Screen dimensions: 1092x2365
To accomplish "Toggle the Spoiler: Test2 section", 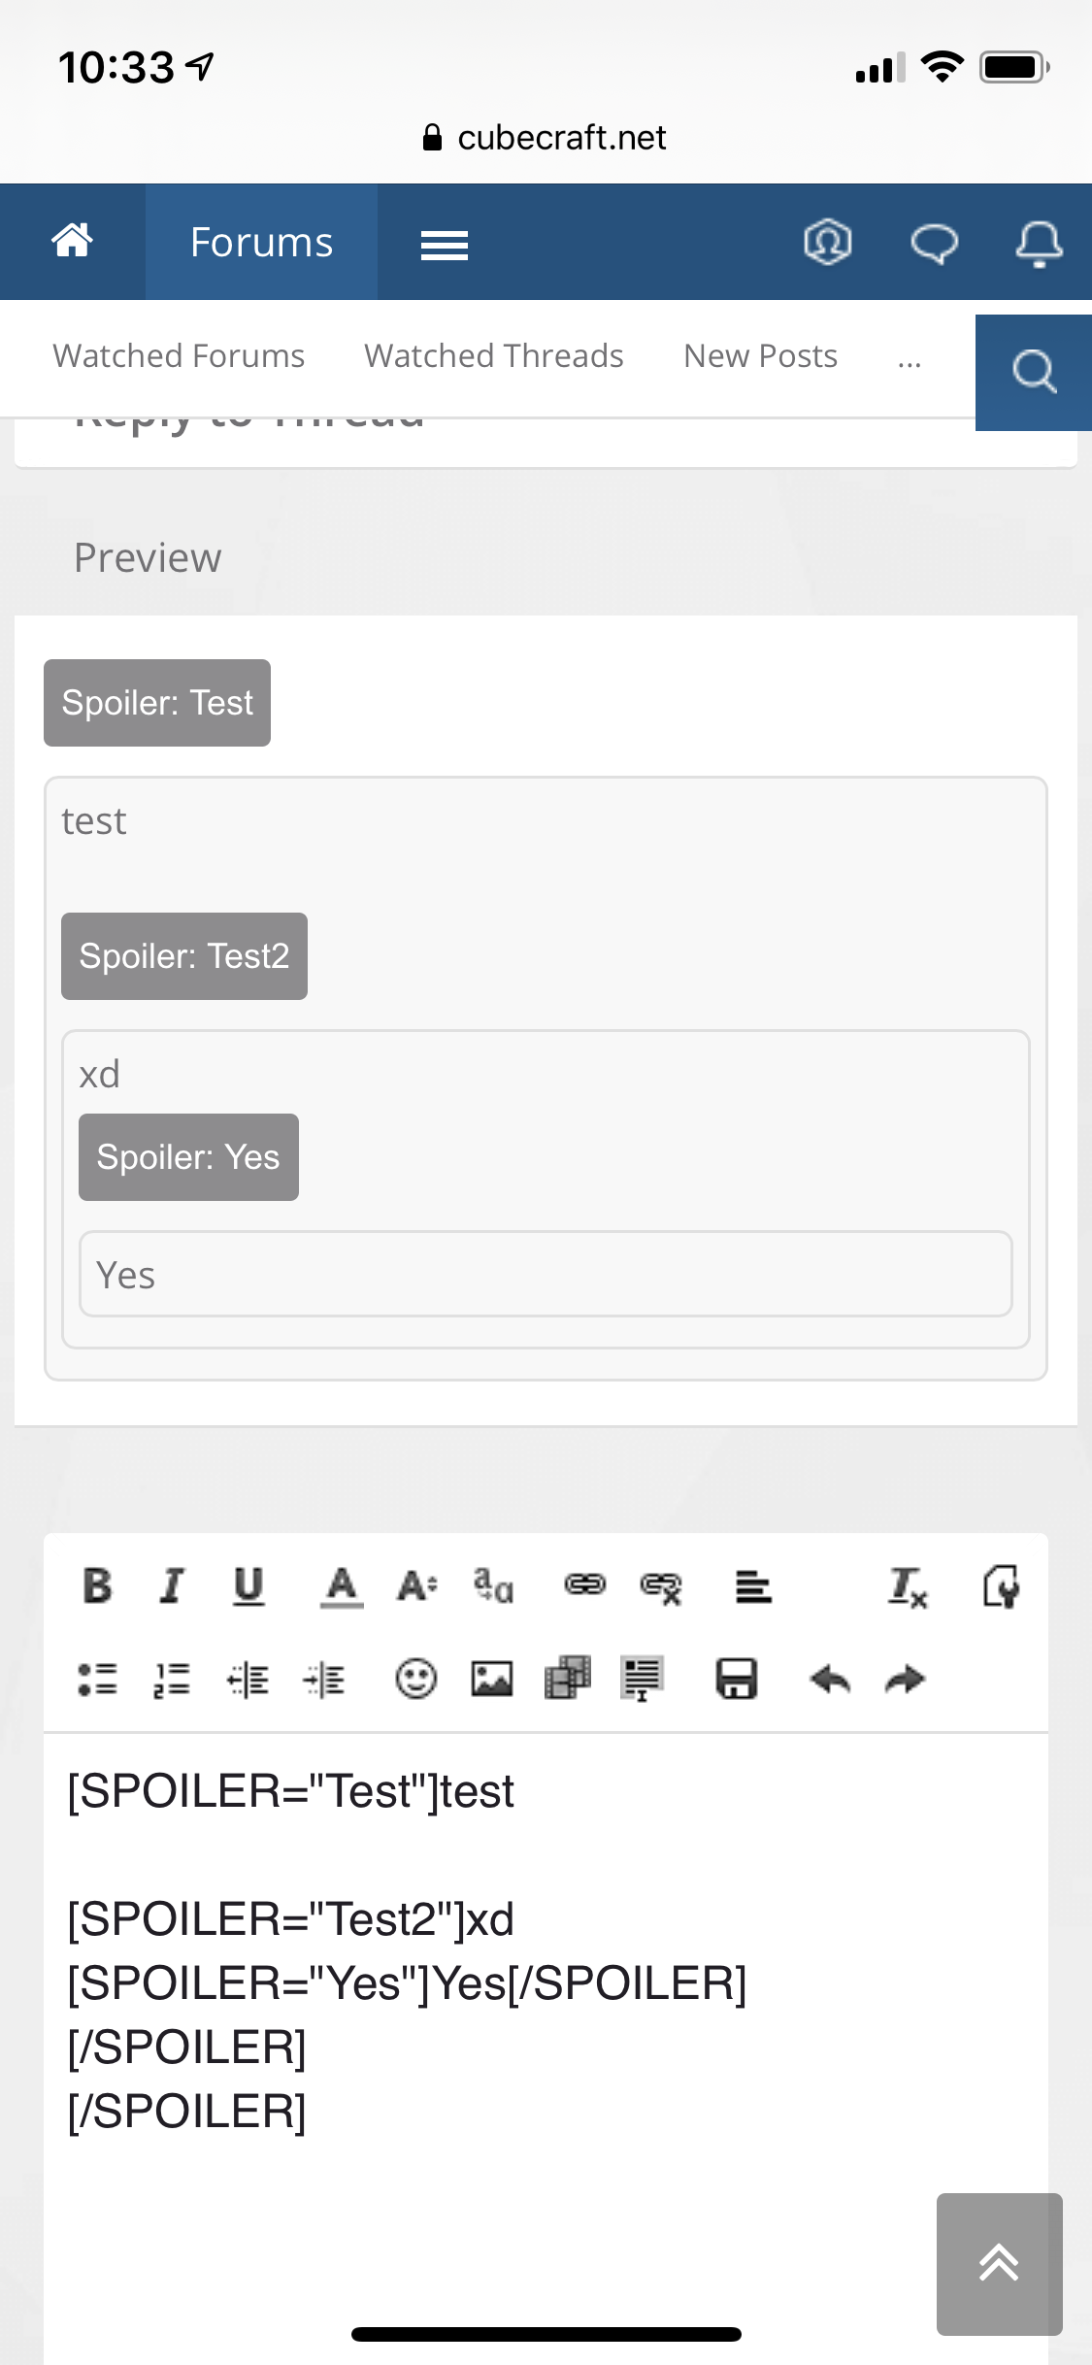I will click(x=184, y=956).
